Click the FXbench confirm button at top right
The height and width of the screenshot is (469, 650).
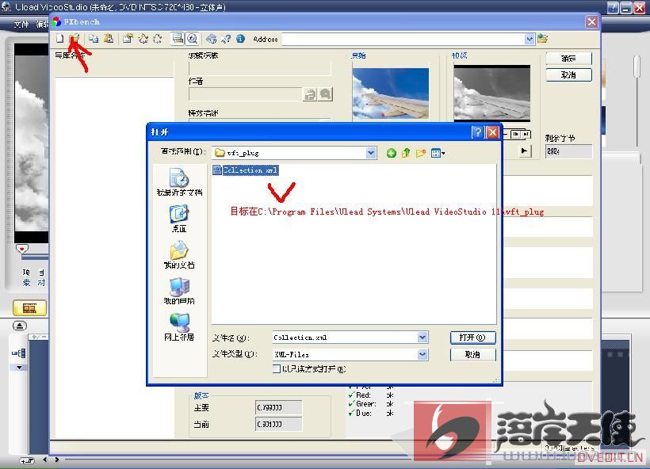click(568, 59)
